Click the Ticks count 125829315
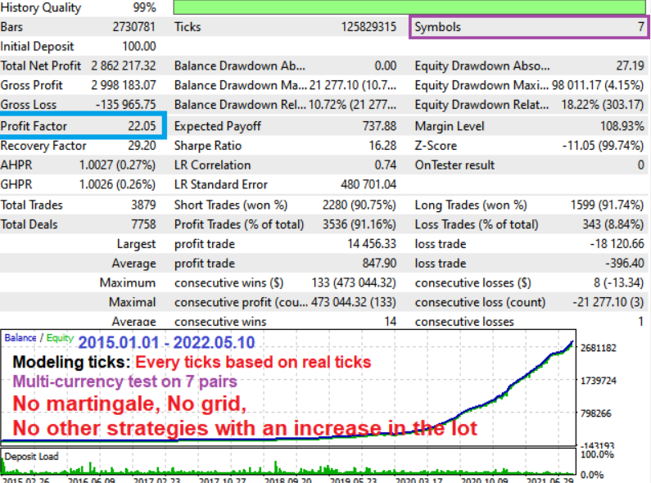This screenshot has width=651, height=483. tap(368, 27)
